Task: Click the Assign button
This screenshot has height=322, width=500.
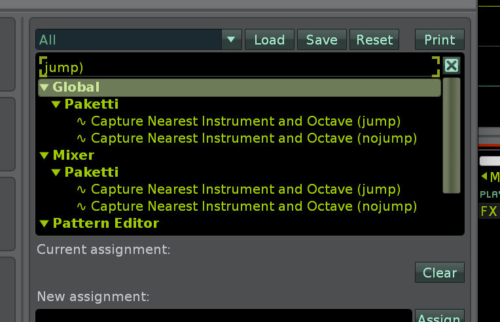Action: [439, 317]
